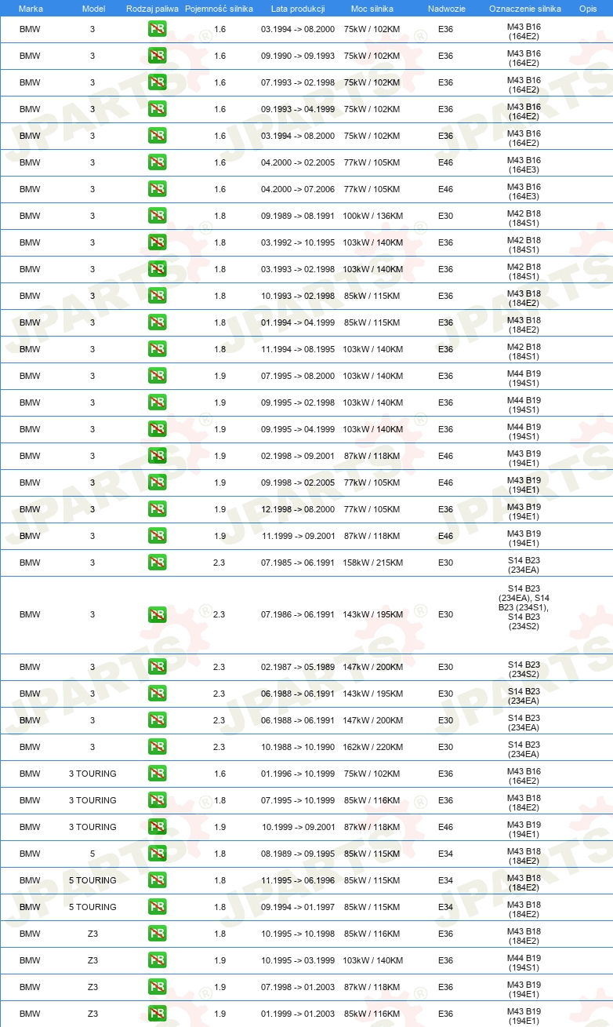Click petrol icon in row 07.1995 -> 08.2000
613x1027 pixels.
pos(157,376)
